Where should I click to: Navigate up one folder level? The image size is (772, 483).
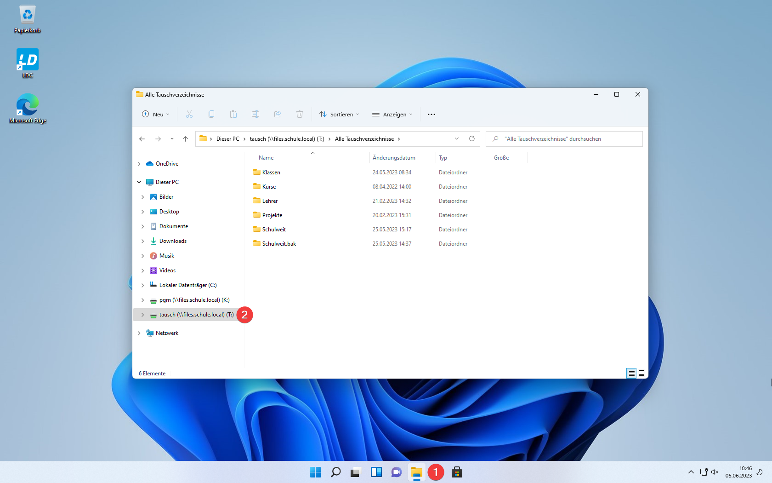pos(185,139)
